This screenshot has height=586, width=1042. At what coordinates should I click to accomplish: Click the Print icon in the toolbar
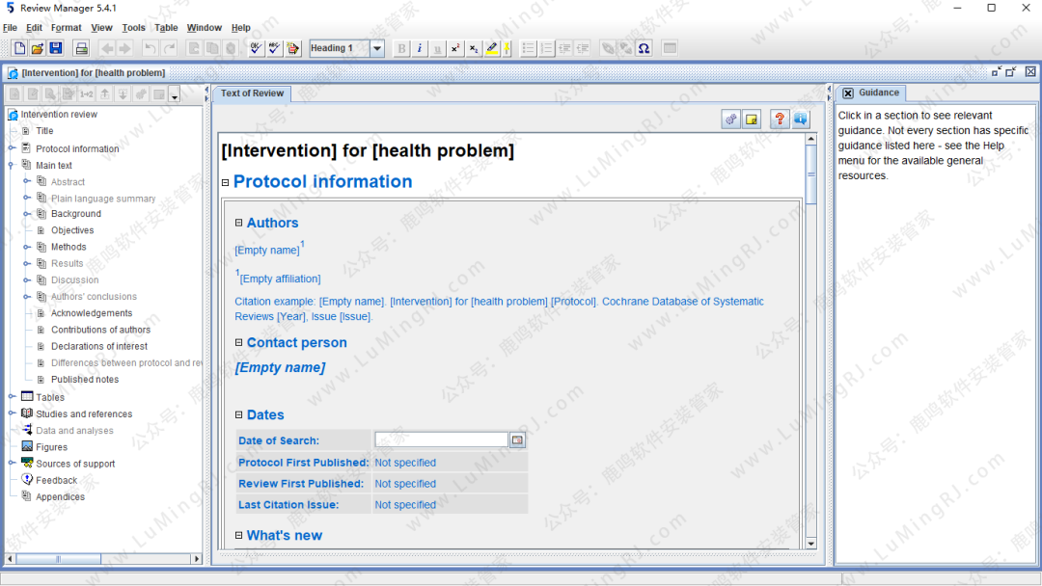(x=82, y=48)
